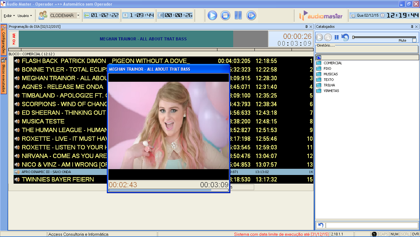Toggle pin on Programação do DIA panel
This screenshot has width=420, height=237.
click(x=306, y=26)
